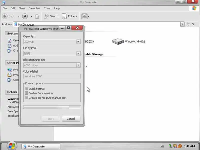Collapse the Details panel header
This screenshot has width=200, height=150.
click(12, 92)
